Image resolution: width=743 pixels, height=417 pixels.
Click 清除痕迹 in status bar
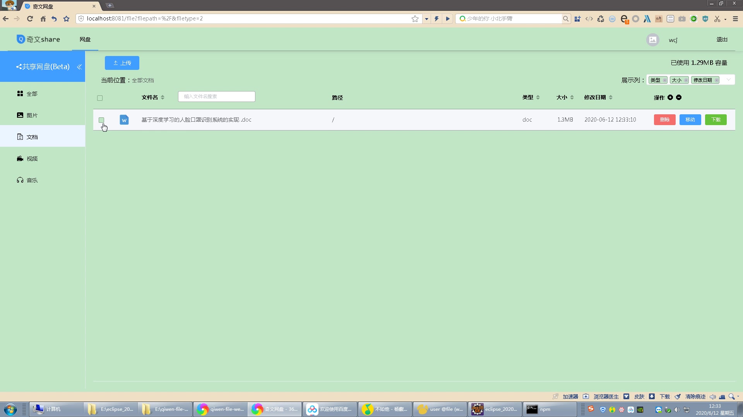tap(695, 397)
